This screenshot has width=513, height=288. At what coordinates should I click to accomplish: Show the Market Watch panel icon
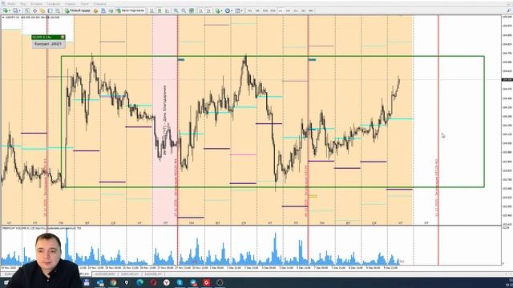(27, 10)
